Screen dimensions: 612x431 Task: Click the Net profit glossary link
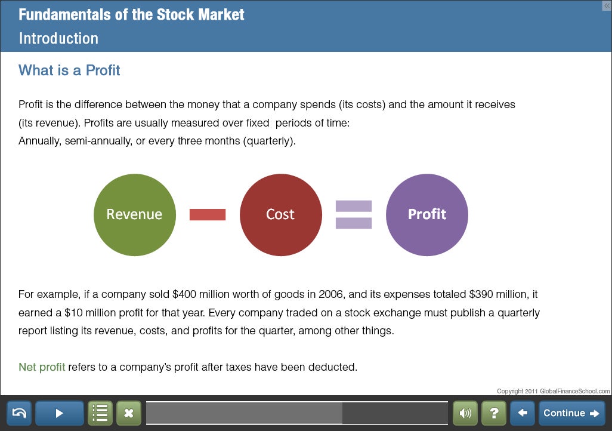(42, 367)
